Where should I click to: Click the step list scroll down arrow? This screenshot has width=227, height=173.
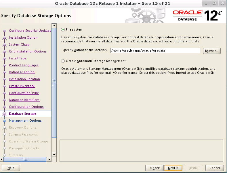54,155
